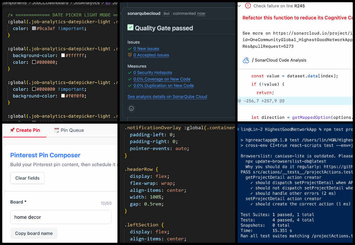Viewport: 355px width, 245px height.
Task: Open the 0.0% Coverage on New Code link
Action: [x=162, y=79]
